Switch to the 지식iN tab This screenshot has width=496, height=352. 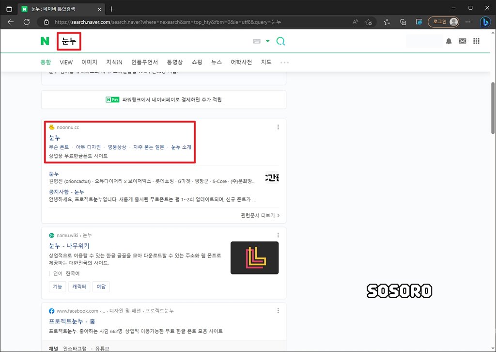coord(114,62)
